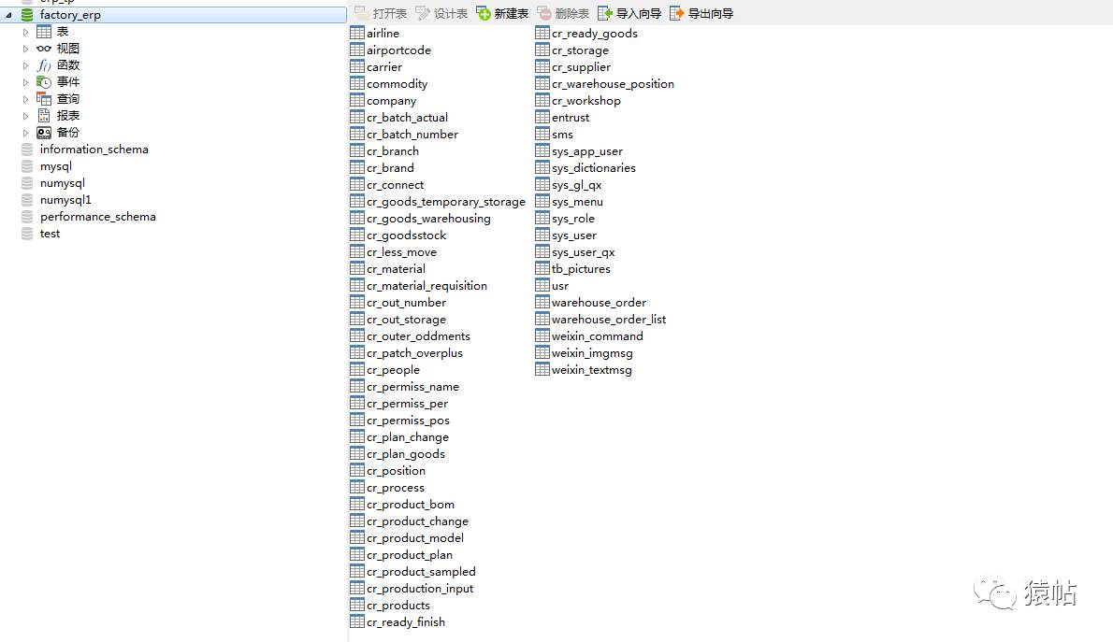The height and width of the screenshot is (642, 1113).
Task: Select the mysql database
Action: 55,166
